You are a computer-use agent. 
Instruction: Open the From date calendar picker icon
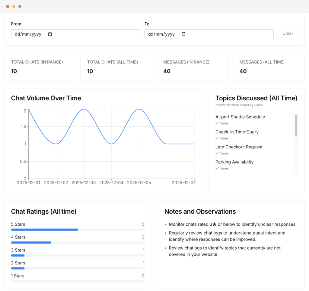50,34
